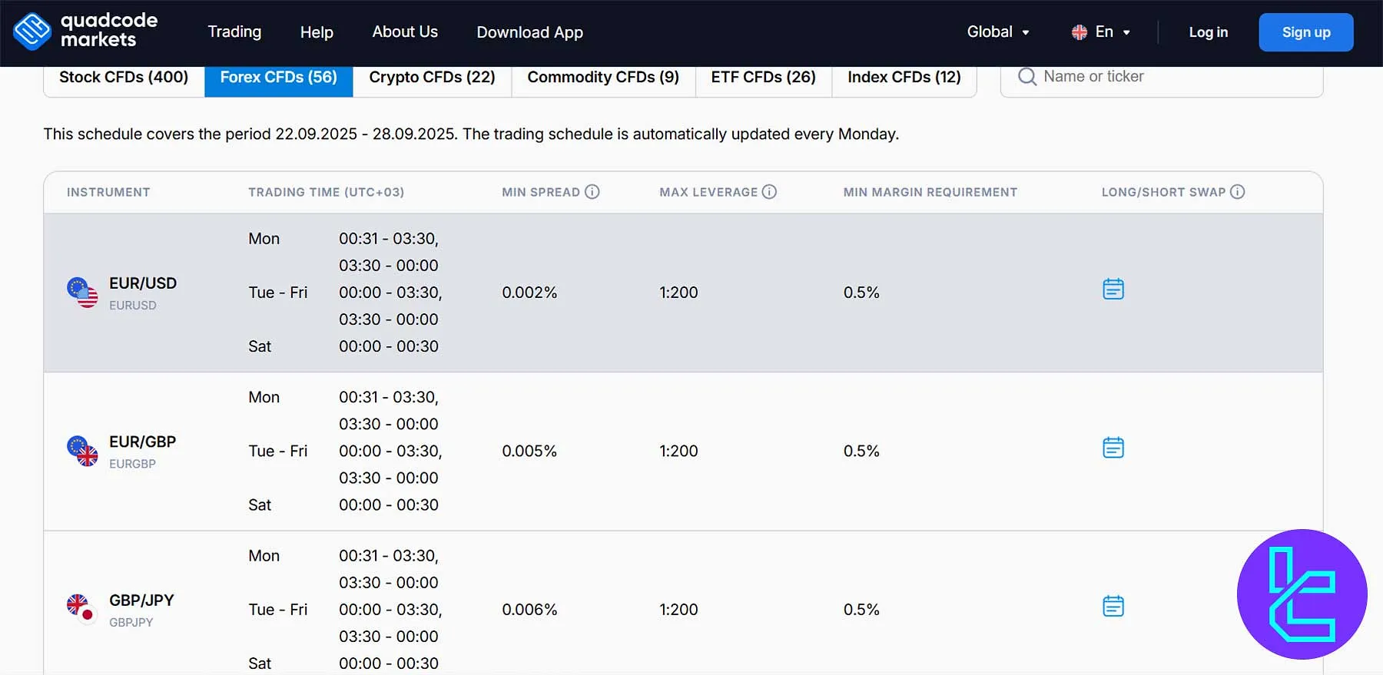Click the purple floating chat widget

[1302, 594]
